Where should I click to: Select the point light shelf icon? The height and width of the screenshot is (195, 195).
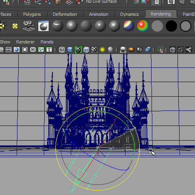tap(15, 26)
